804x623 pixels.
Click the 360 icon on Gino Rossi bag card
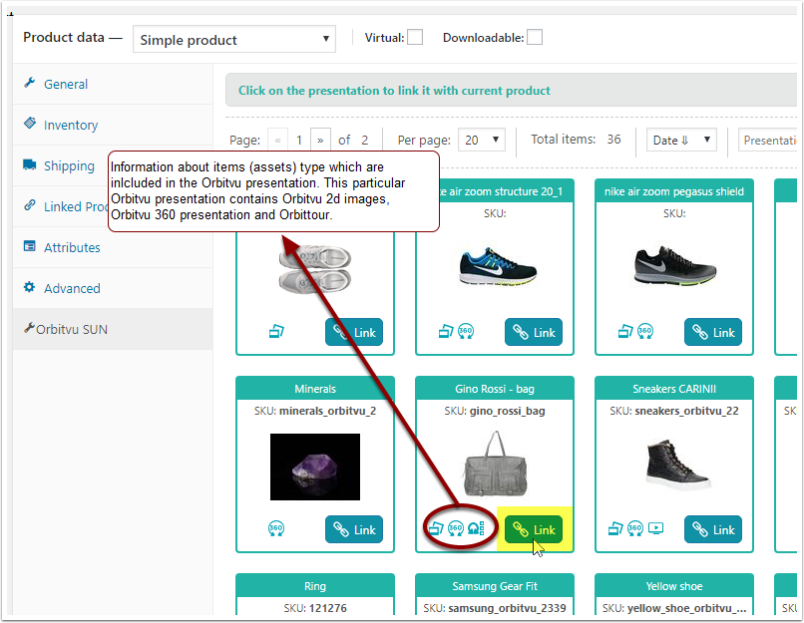tap(455, 528)
